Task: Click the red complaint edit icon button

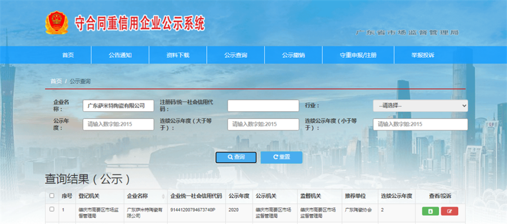Action: click(450, 211)
